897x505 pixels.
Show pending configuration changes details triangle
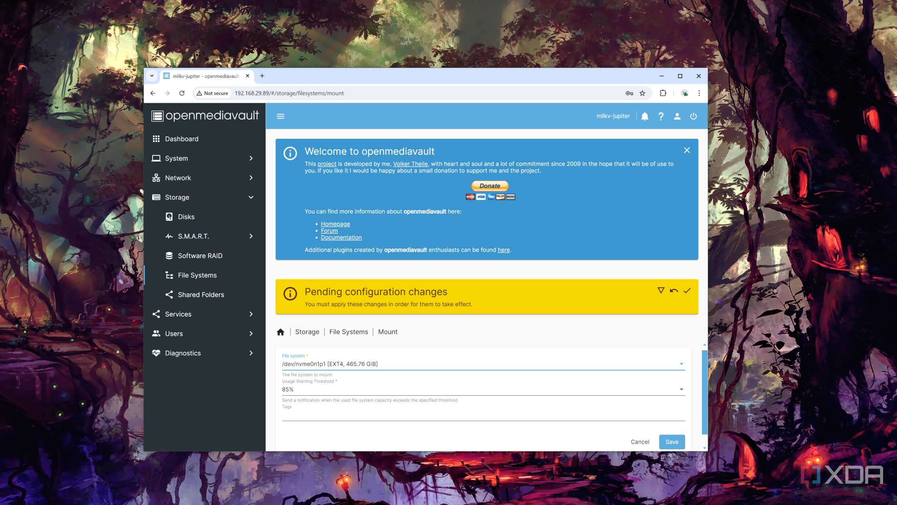pos(661,291)
